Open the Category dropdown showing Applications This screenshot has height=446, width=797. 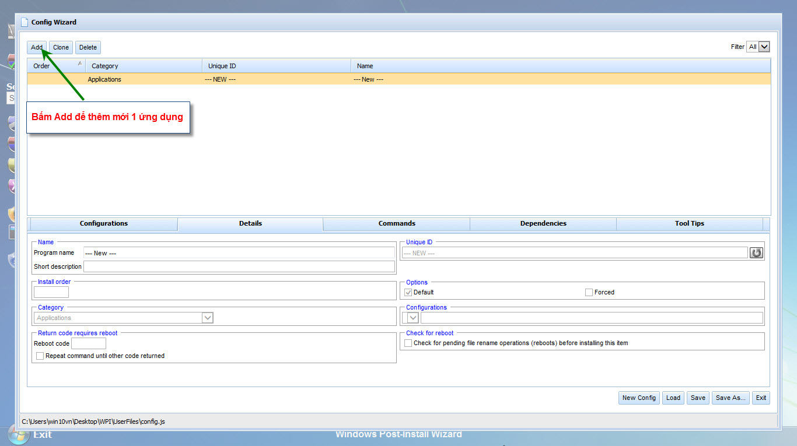tap(208, 317)
